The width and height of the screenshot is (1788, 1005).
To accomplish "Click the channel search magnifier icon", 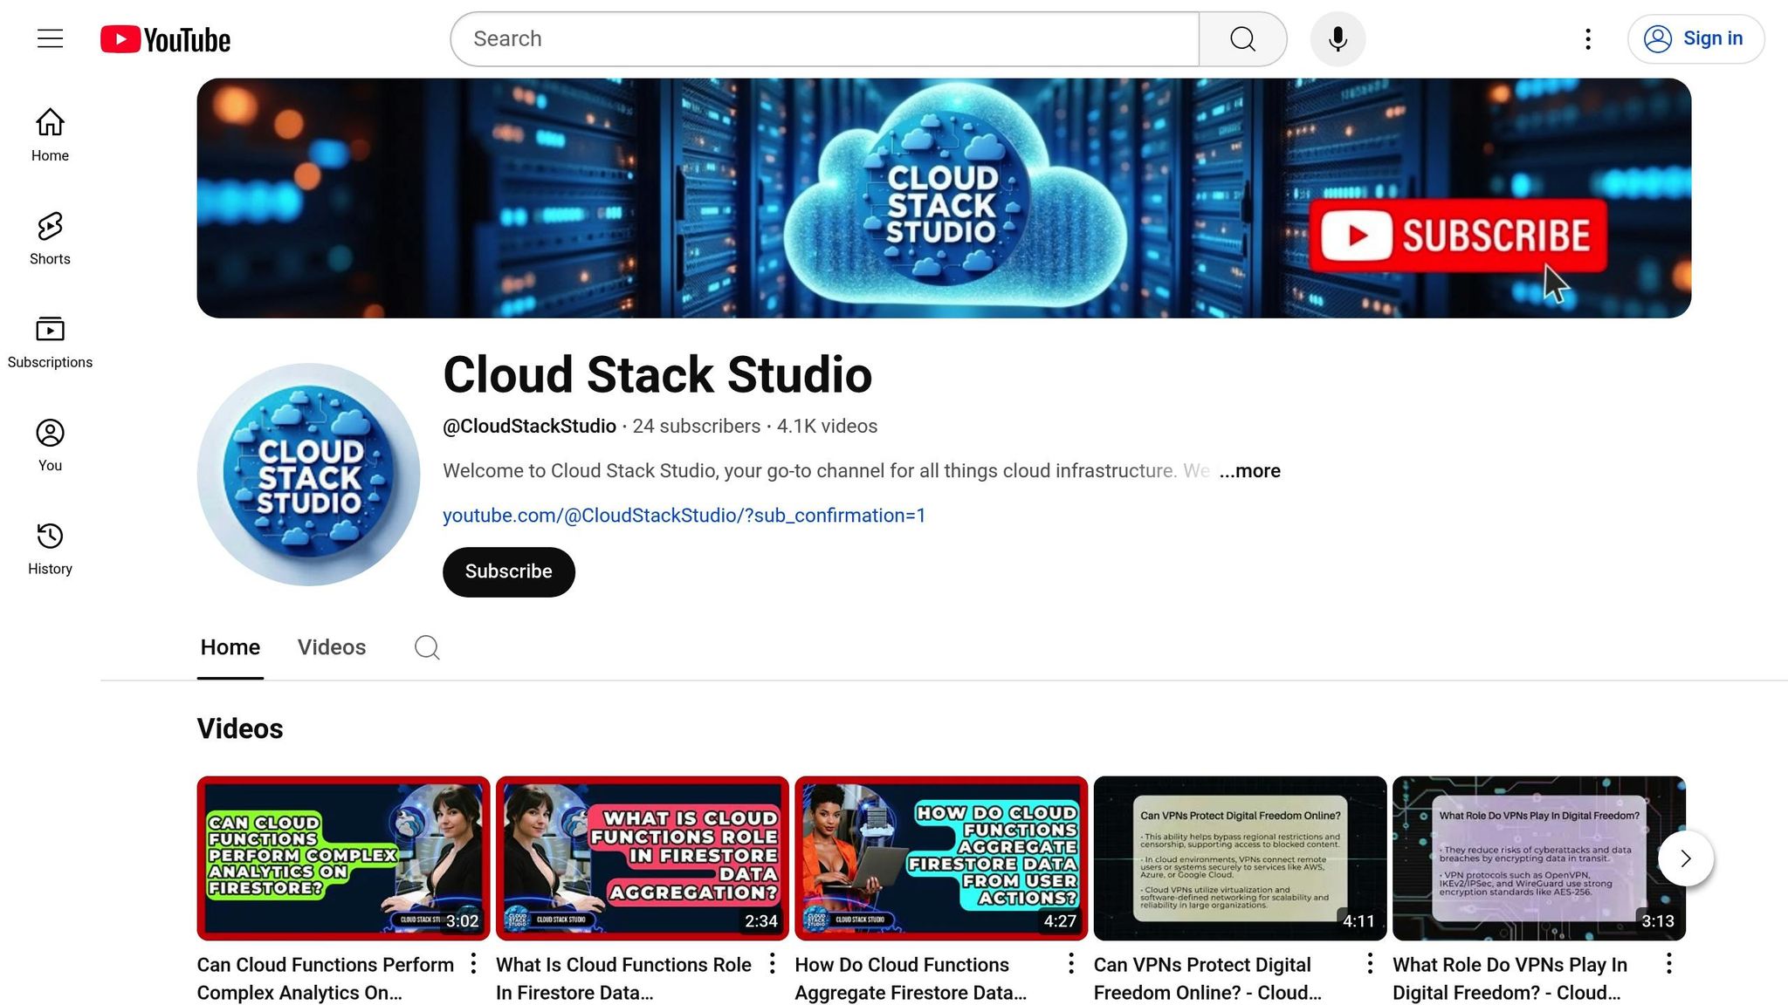I will click(427, 647).
